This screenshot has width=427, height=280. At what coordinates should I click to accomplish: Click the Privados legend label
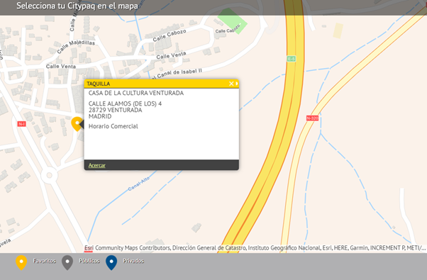click(x=133, y=261)
